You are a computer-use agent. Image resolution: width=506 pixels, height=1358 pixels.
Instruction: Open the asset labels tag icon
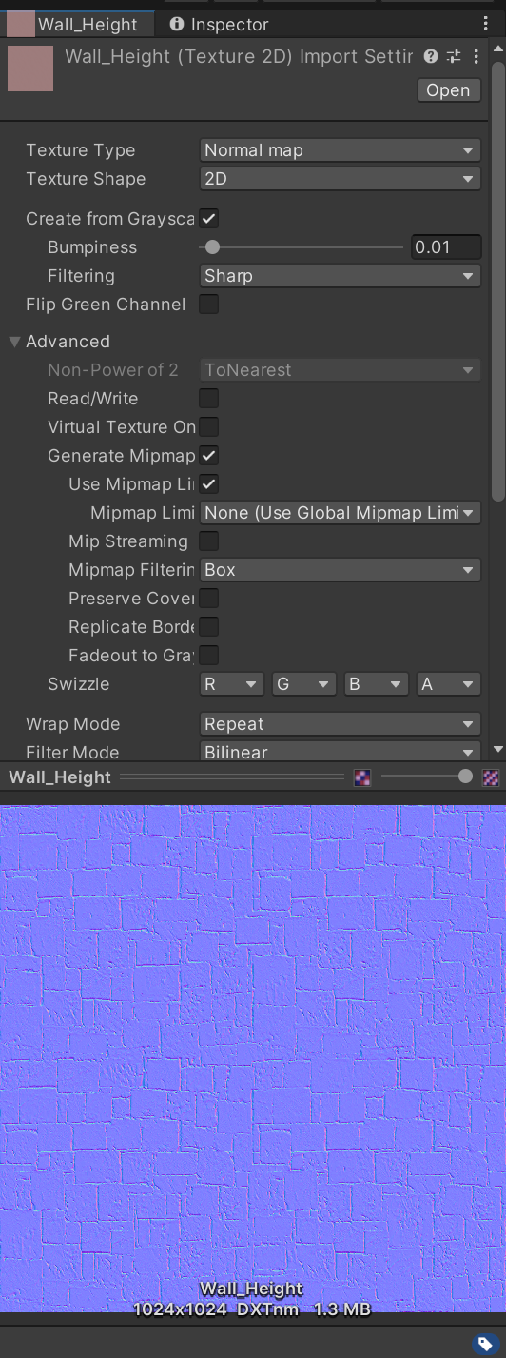485,1345
